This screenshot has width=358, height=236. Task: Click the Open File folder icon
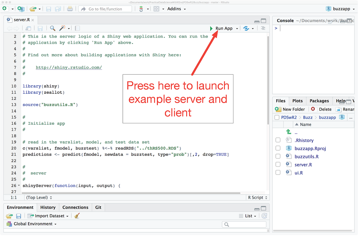(x=33, y=9)
